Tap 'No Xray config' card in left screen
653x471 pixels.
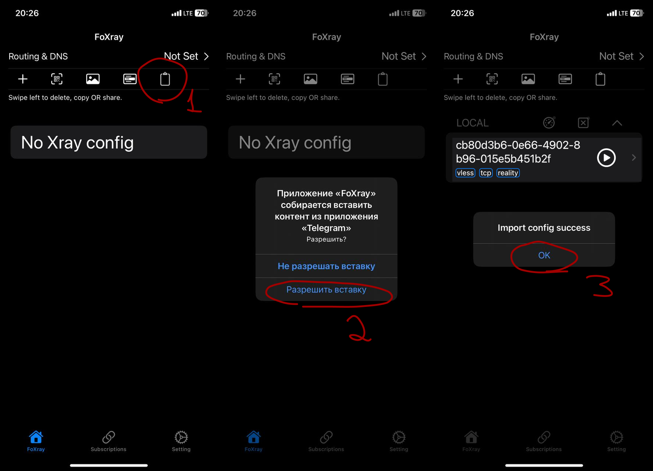tap(109, 142)
